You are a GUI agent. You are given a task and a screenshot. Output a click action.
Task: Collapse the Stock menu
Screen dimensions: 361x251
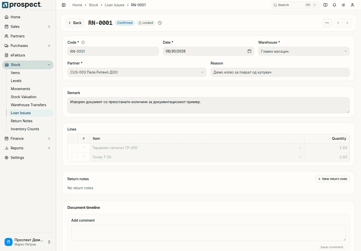pos(28,65)
